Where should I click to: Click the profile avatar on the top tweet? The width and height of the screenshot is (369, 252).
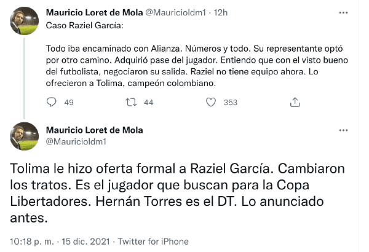point(25,23)
